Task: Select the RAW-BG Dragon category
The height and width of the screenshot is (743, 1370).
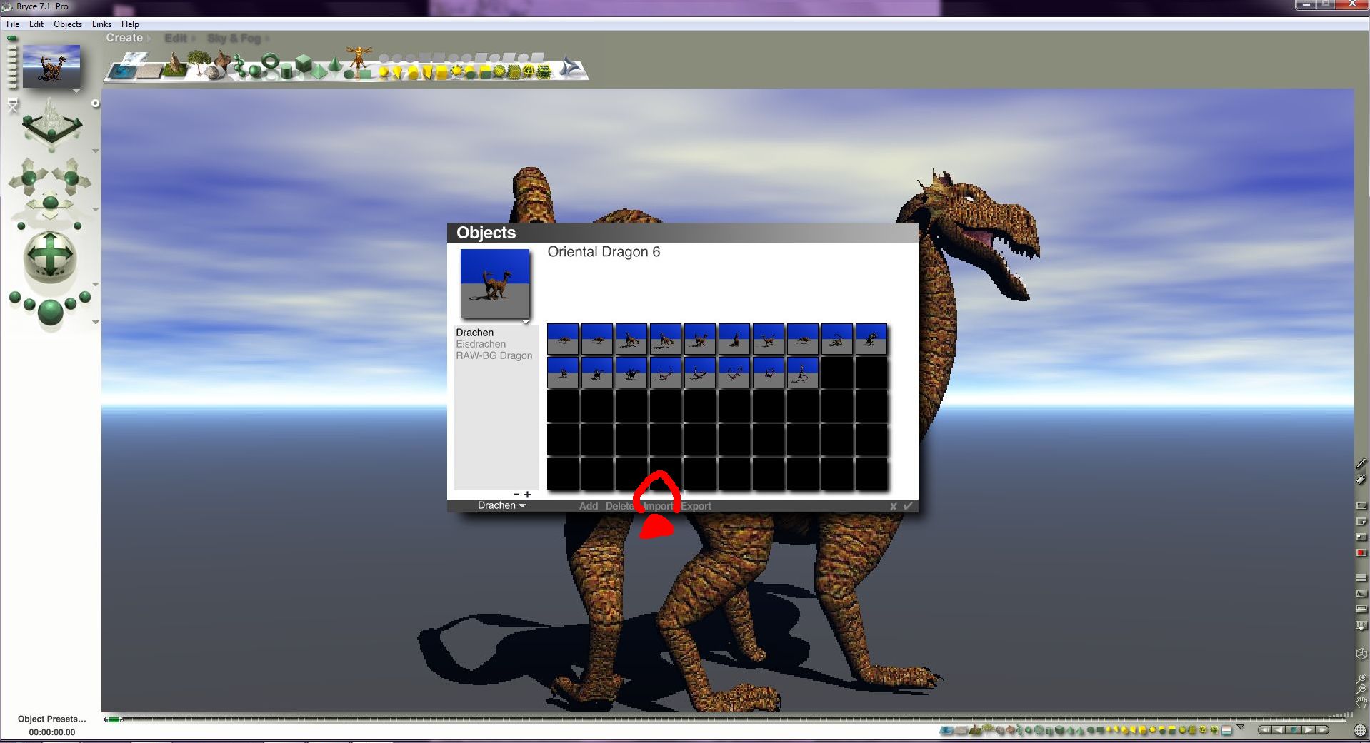Action: (494, 355)
